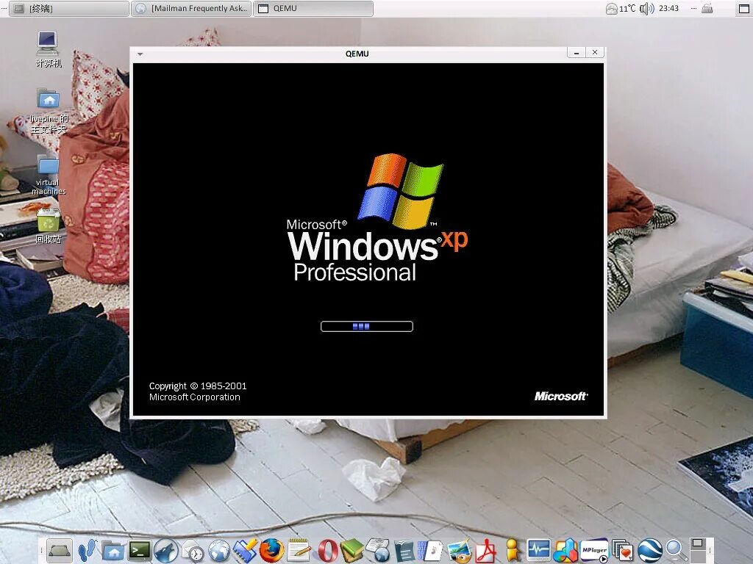Click the show desktop icon in dock
753x564 pixels.
(60, 551)
